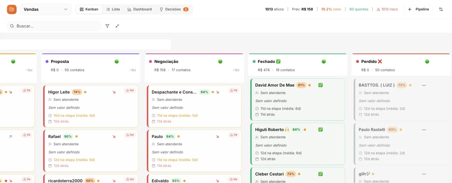Switch to the Lista view tab

(x=113, y=9)
